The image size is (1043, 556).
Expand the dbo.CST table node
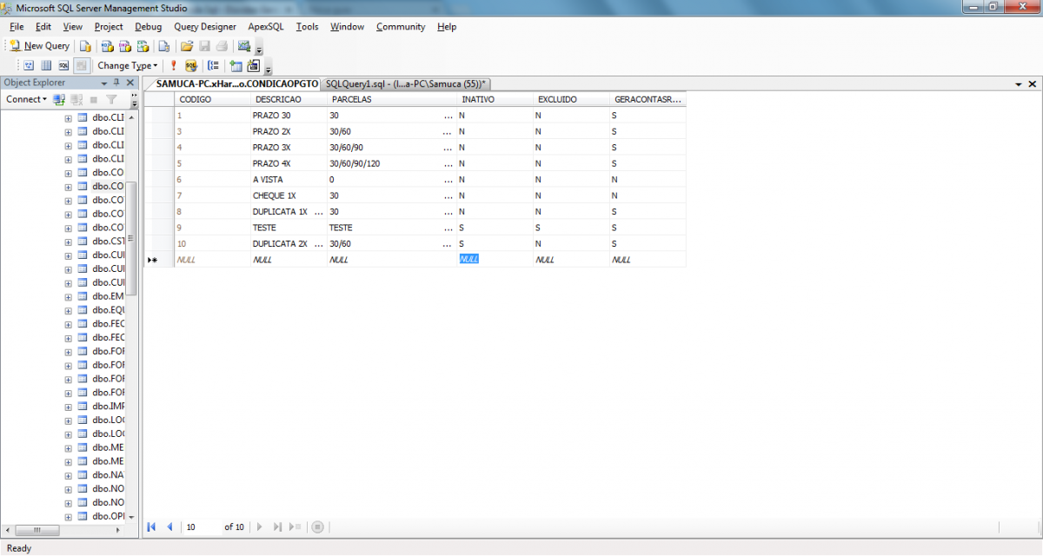coord(69,242)
